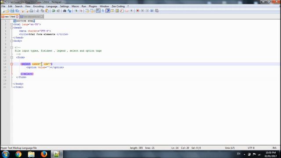Collapse the select fold marker on line 14
The height and width of the screenshot is (158, 281).
point(12,64)
